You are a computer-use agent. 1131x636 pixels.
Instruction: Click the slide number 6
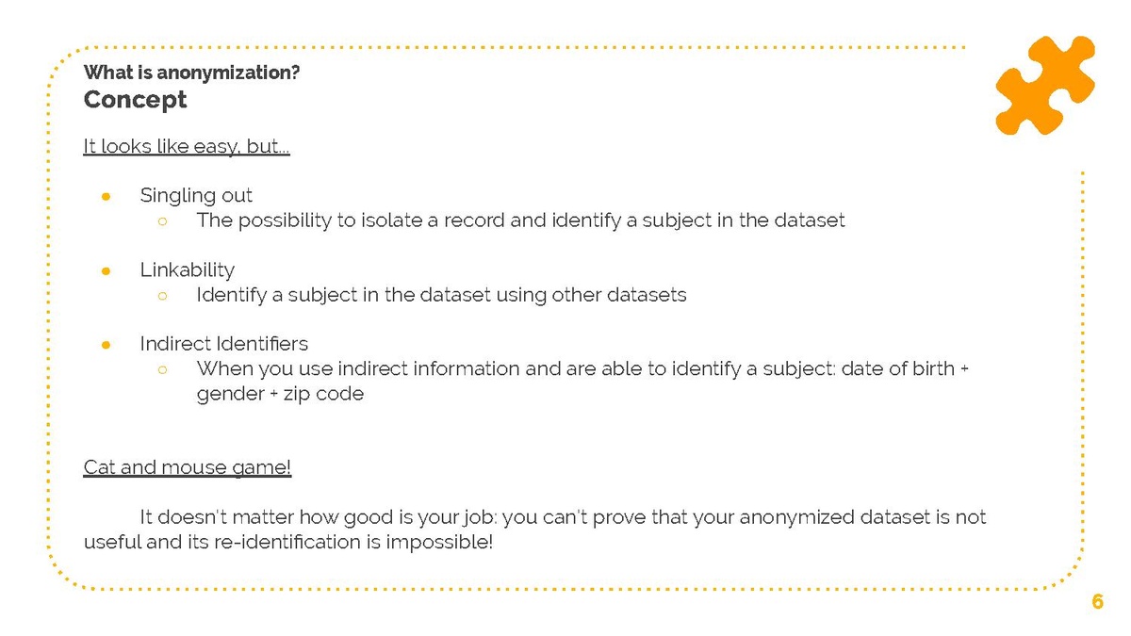pyautogui.click(x=1097, y=602)
